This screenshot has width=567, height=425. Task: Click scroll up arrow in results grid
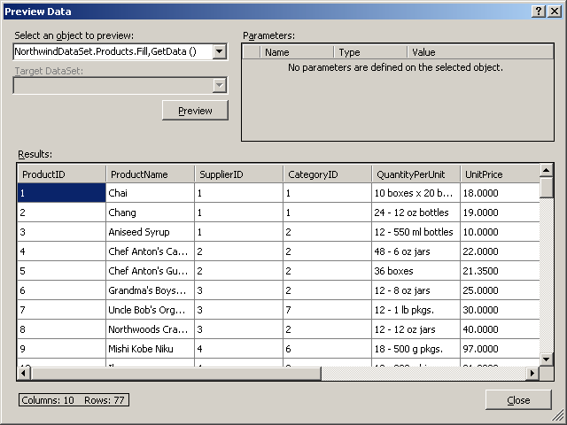(x=547, y=170)
